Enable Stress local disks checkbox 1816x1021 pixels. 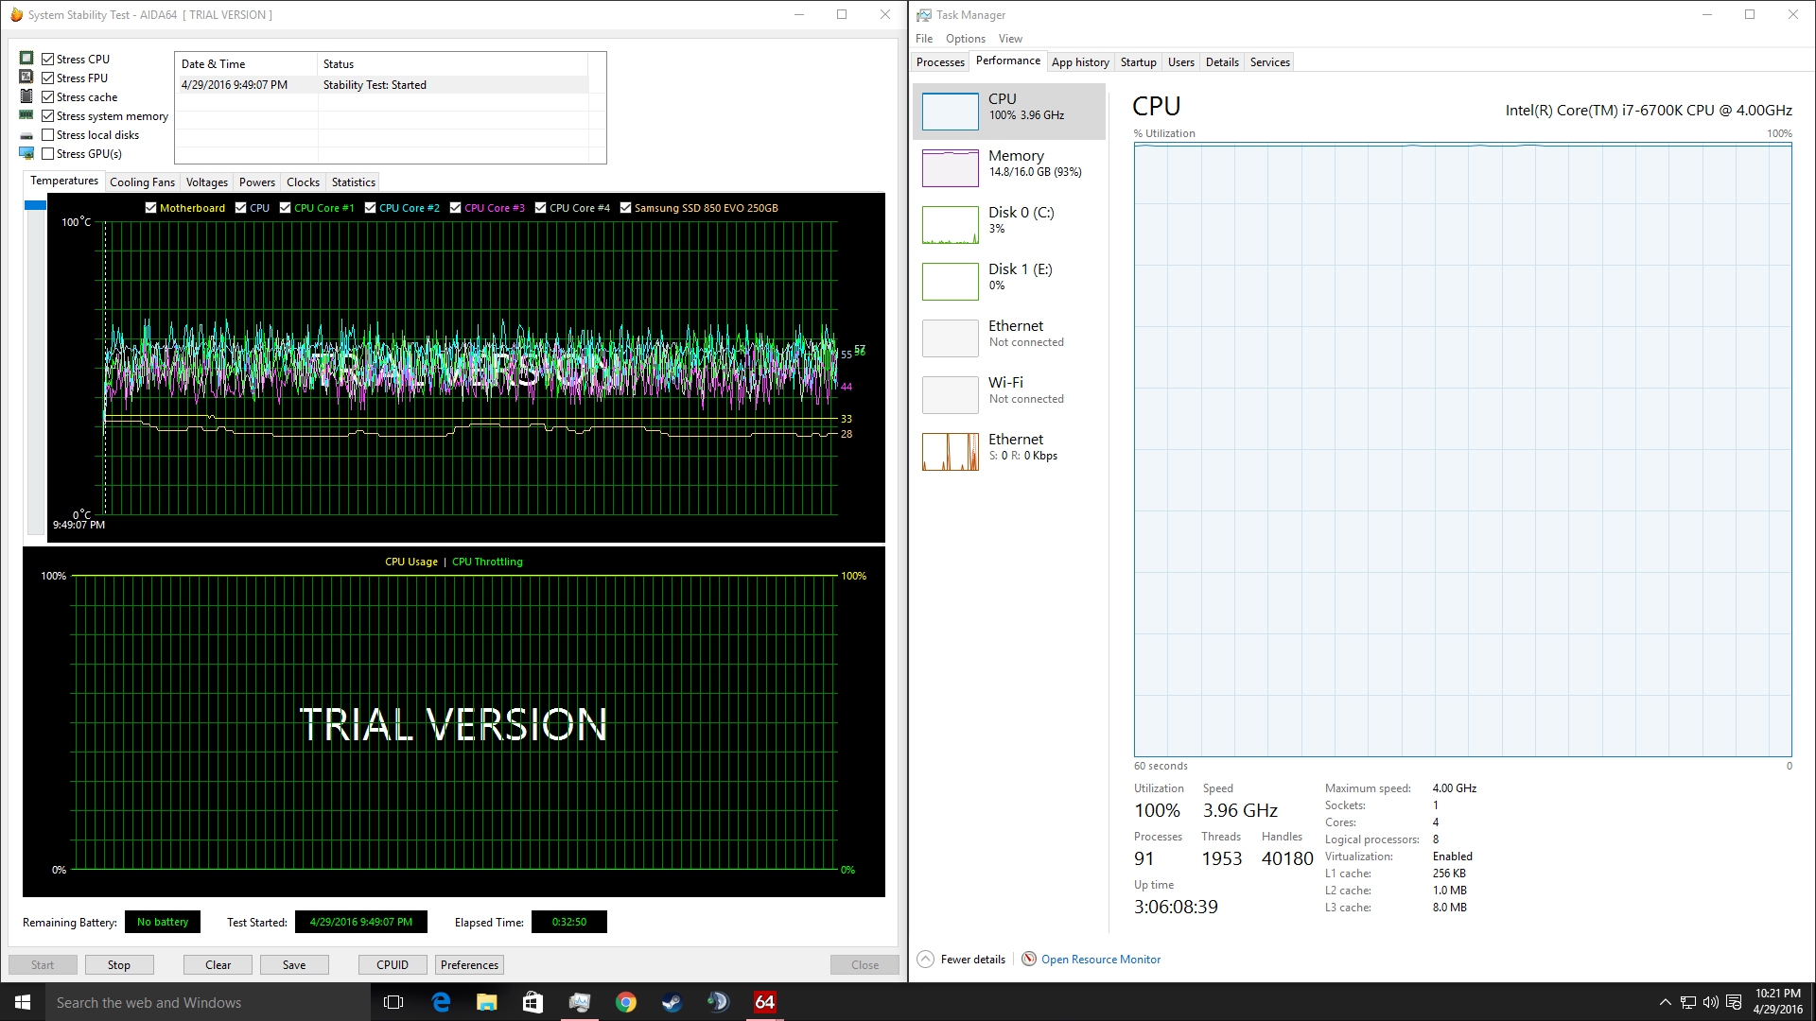click(x=48, y=135)
